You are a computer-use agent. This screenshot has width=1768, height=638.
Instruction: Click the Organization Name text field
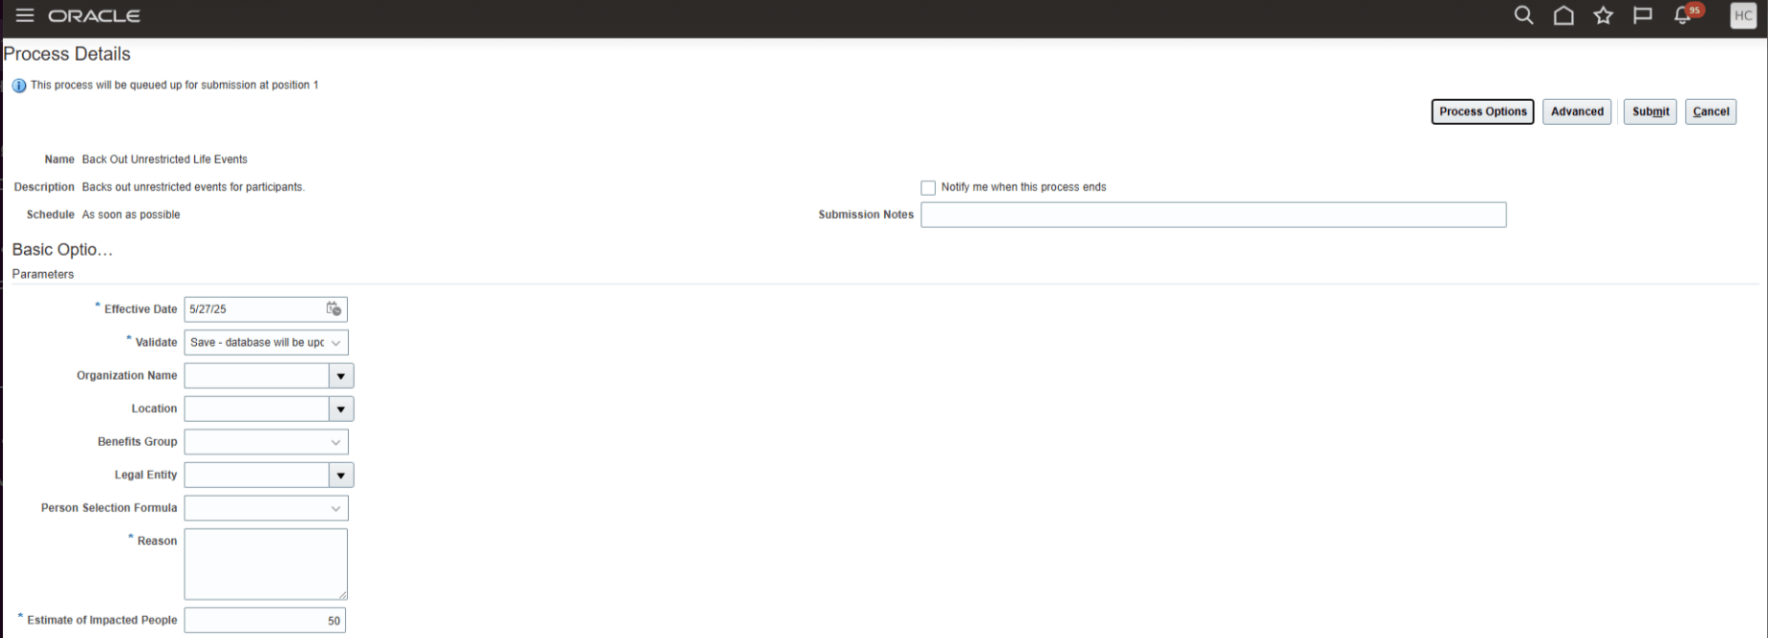tap(257, 376)
